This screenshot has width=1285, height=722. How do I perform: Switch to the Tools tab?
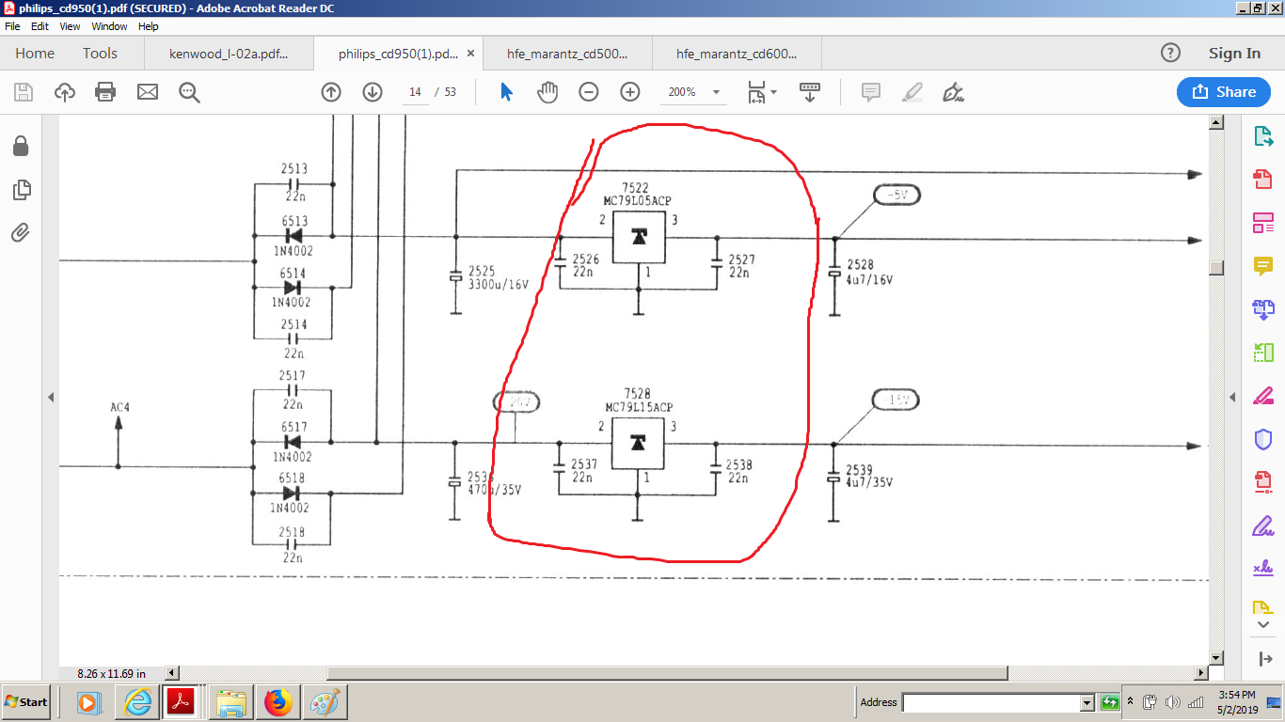point(100,54)
